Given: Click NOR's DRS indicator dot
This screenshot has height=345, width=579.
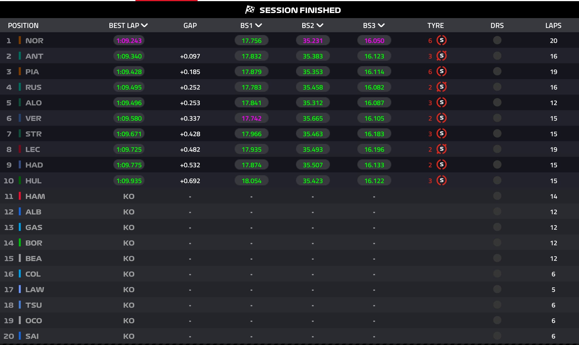Looking at the screenshot, I should point(497,40).
